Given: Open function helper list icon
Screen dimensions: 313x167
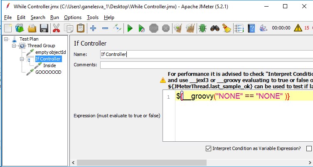Looking at the screenshot, I should pyautogui.click(x=239, y=28).
